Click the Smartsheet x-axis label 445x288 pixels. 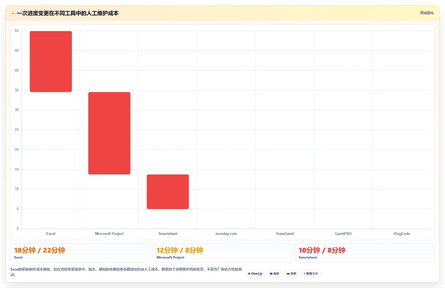(168, 234)
